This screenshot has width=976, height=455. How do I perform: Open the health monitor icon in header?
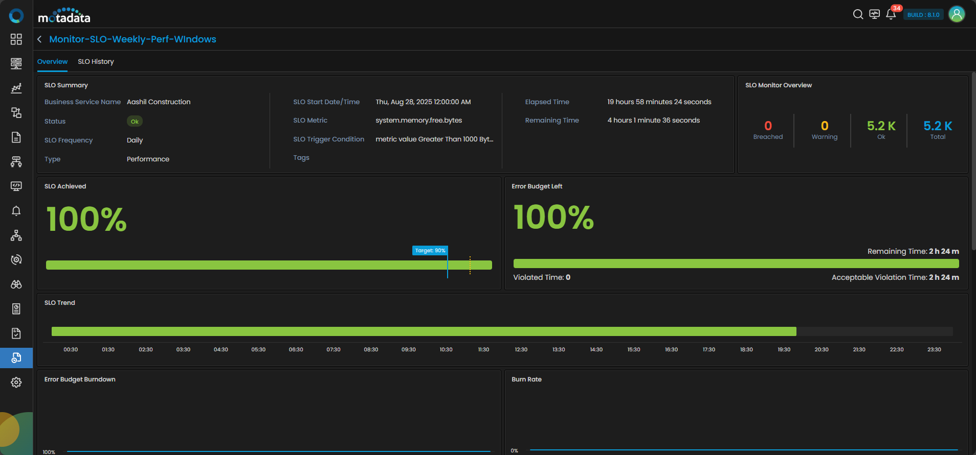pos(875,14)
